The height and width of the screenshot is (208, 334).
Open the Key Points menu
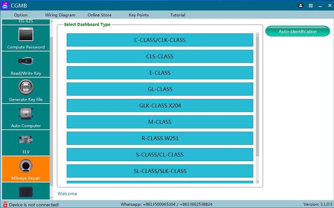pos(139,15)
